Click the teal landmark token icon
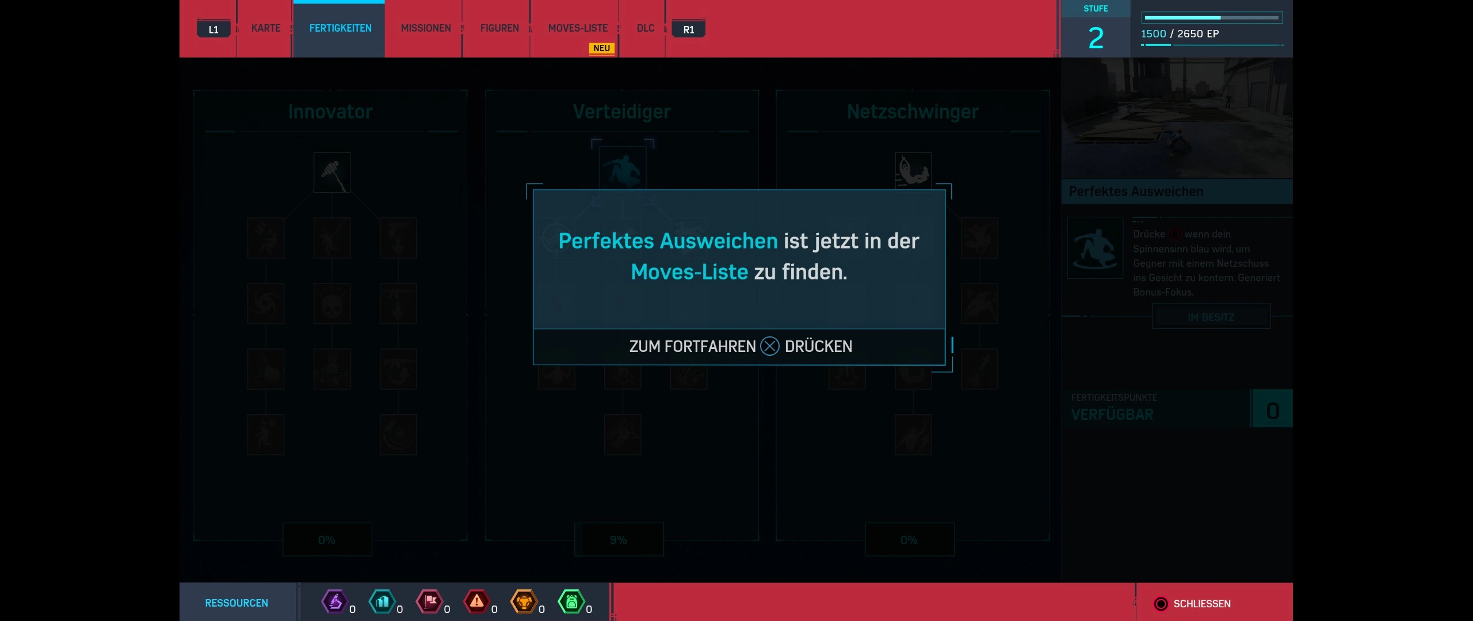The image size is (1473, 621). pos(382,602)
